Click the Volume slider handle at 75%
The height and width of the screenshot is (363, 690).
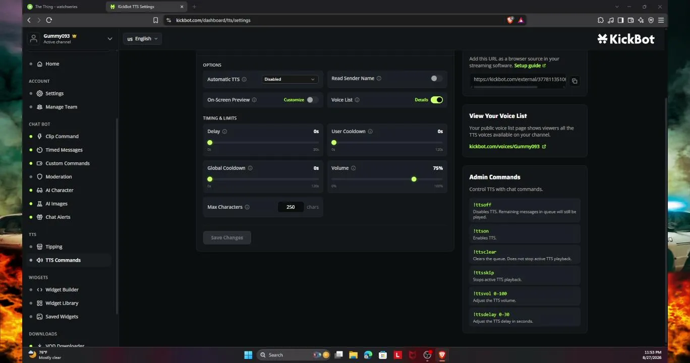point(414,179)
